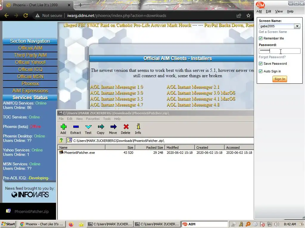
Task: Download AOL Instant Messenger 2.1
Action: point(193,87)
